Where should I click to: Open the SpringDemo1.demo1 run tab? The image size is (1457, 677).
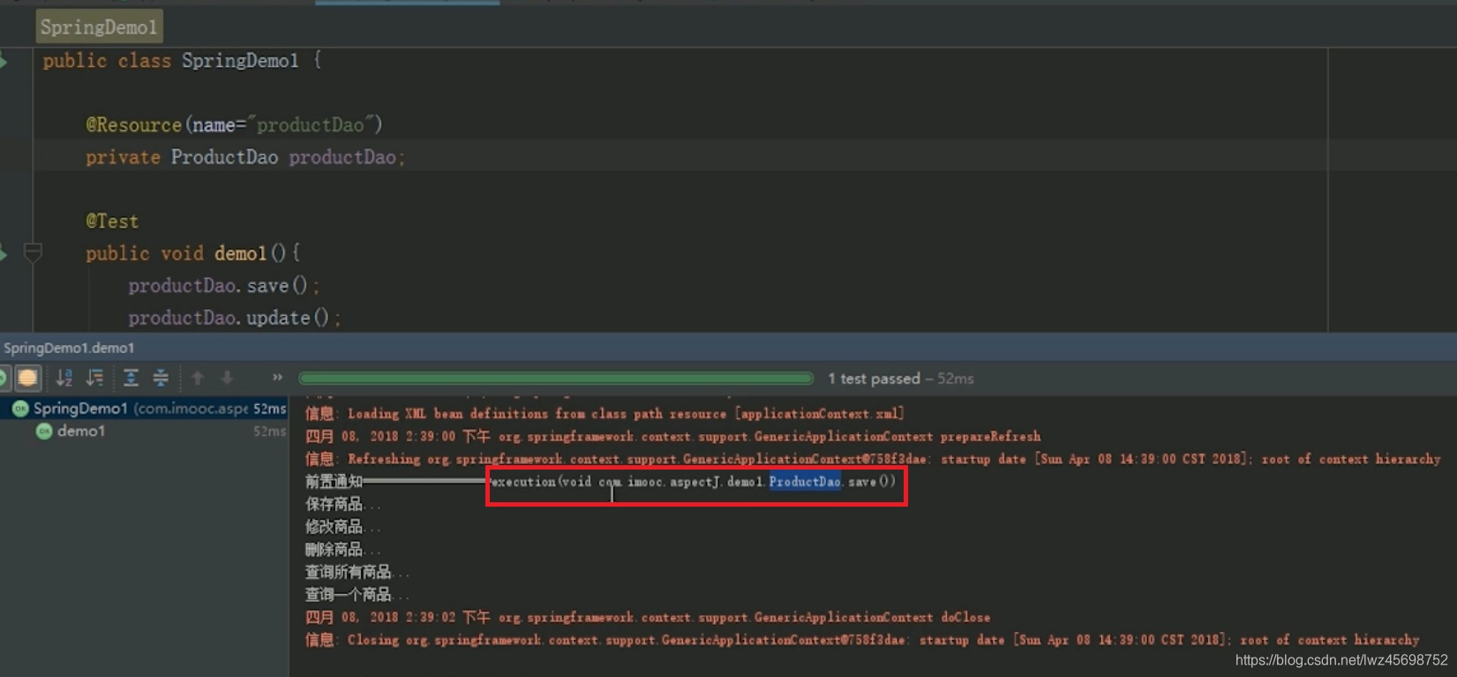[x=69, y=348]
